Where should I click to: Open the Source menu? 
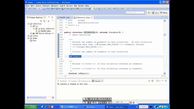(38, 6)
